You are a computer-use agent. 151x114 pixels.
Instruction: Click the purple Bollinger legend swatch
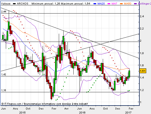[x=135, y=4]
